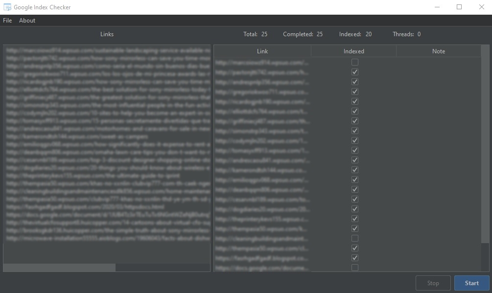
Task: Click the 'Links' label above the text area
Action: coord(107,34)
